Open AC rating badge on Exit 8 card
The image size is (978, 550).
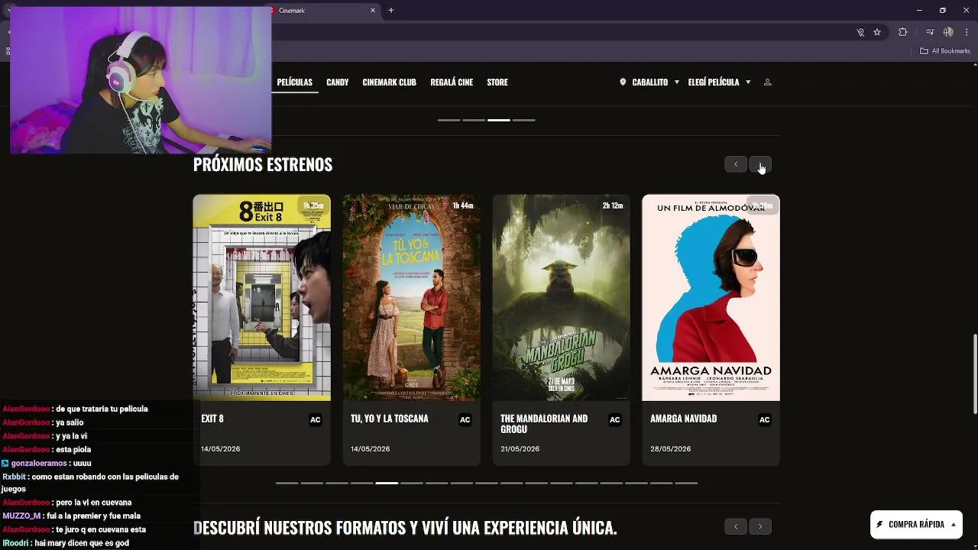(x=315, y=419)
